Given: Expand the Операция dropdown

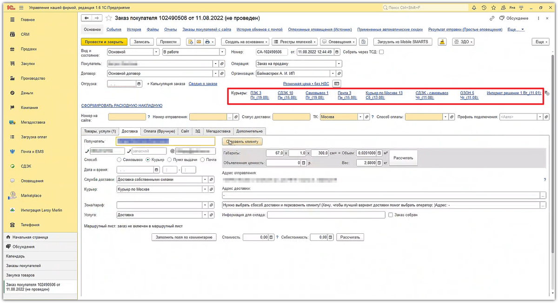Looking at the screenshot, I should [x=339, y=64].
